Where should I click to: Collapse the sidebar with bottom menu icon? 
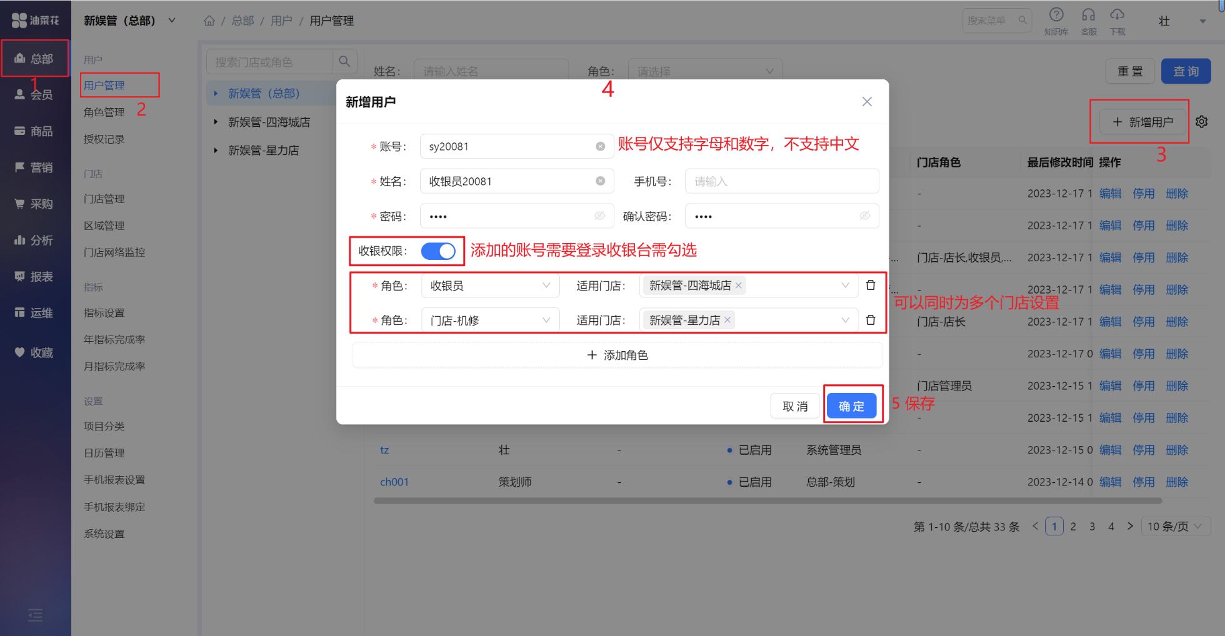tap(36, 615)
